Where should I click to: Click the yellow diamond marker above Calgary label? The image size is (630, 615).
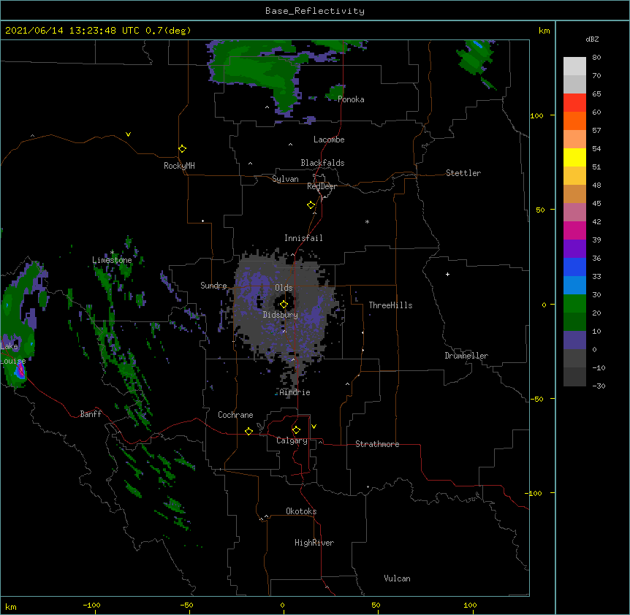click(x=296, y=430)
